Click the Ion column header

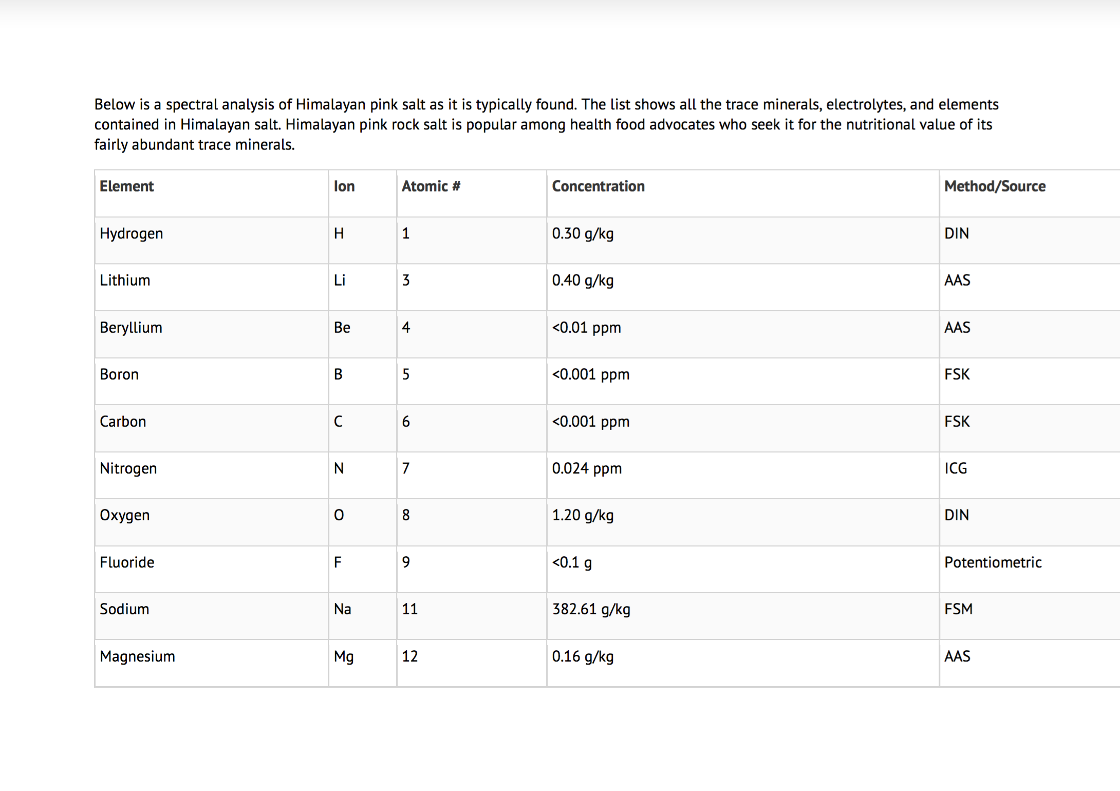[x=344, y=186]
